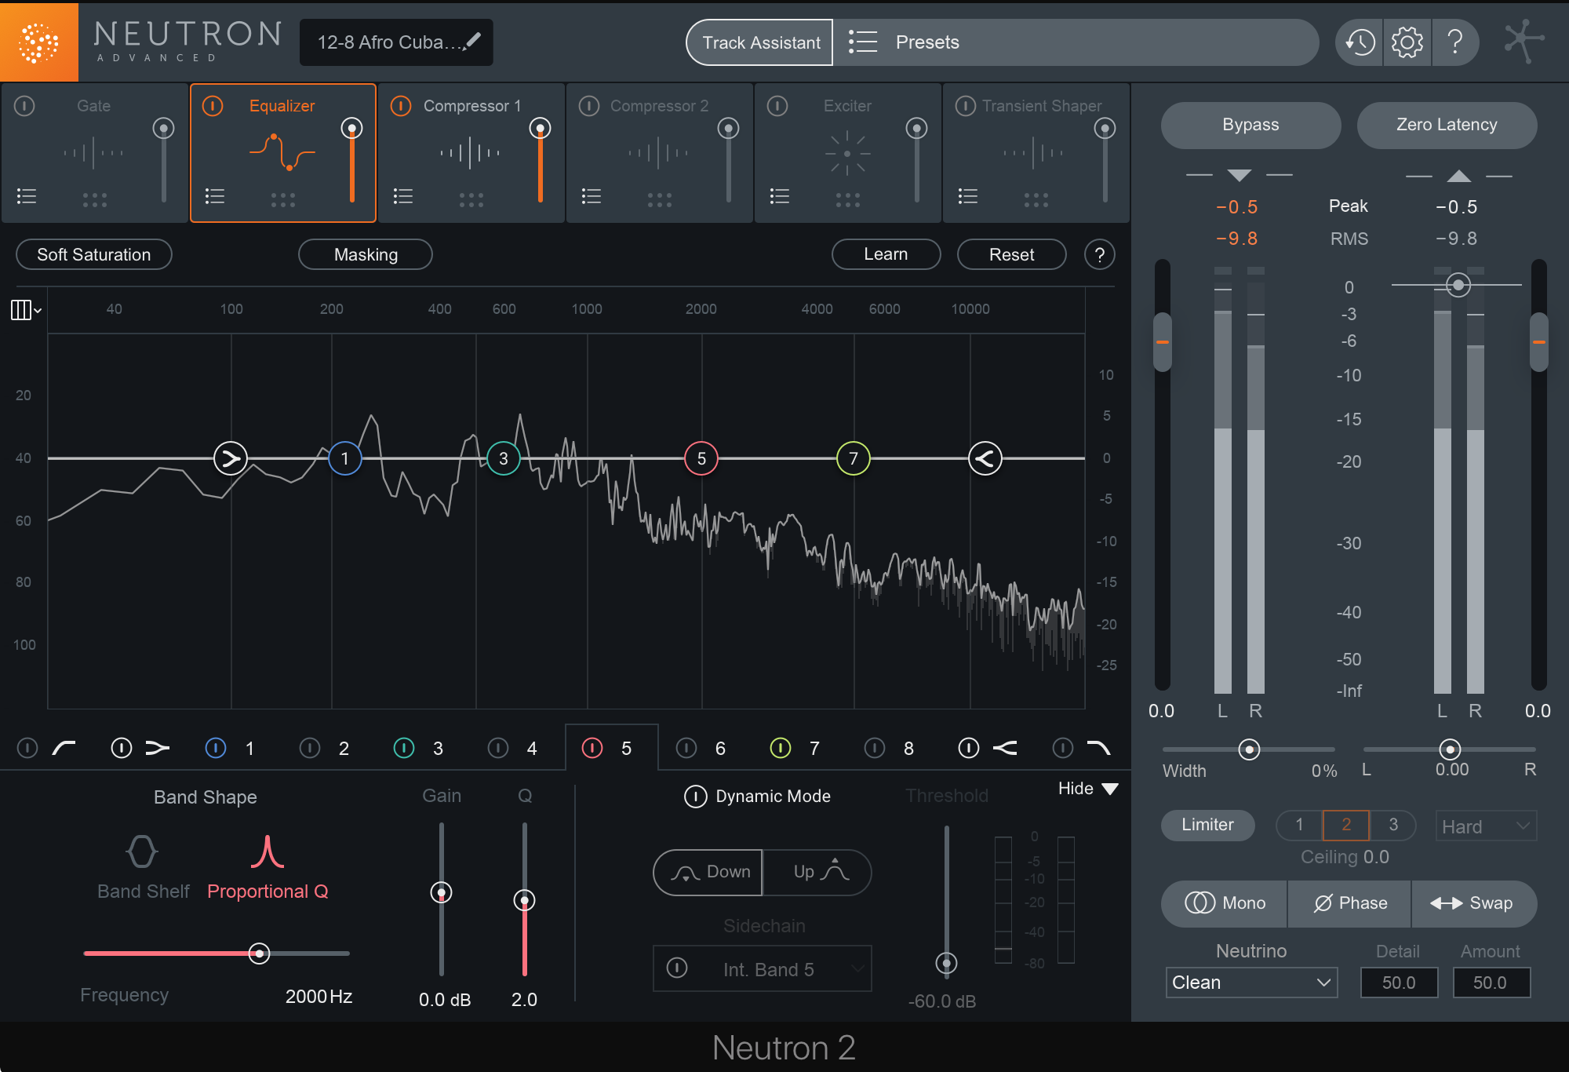1569x1072 pixels.
Task: Select EQ node 7 on the graph
Action: pyautogui.click(x=854, y=458)
